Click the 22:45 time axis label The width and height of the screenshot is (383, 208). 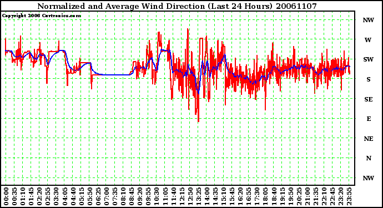(332, 196)
